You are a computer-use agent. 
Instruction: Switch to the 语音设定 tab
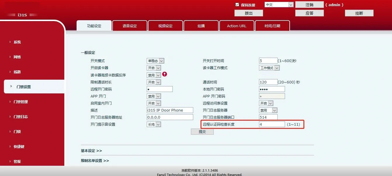(129, 26)
